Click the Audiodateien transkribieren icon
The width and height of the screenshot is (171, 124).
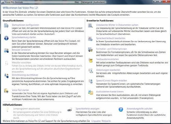point(91,92)
